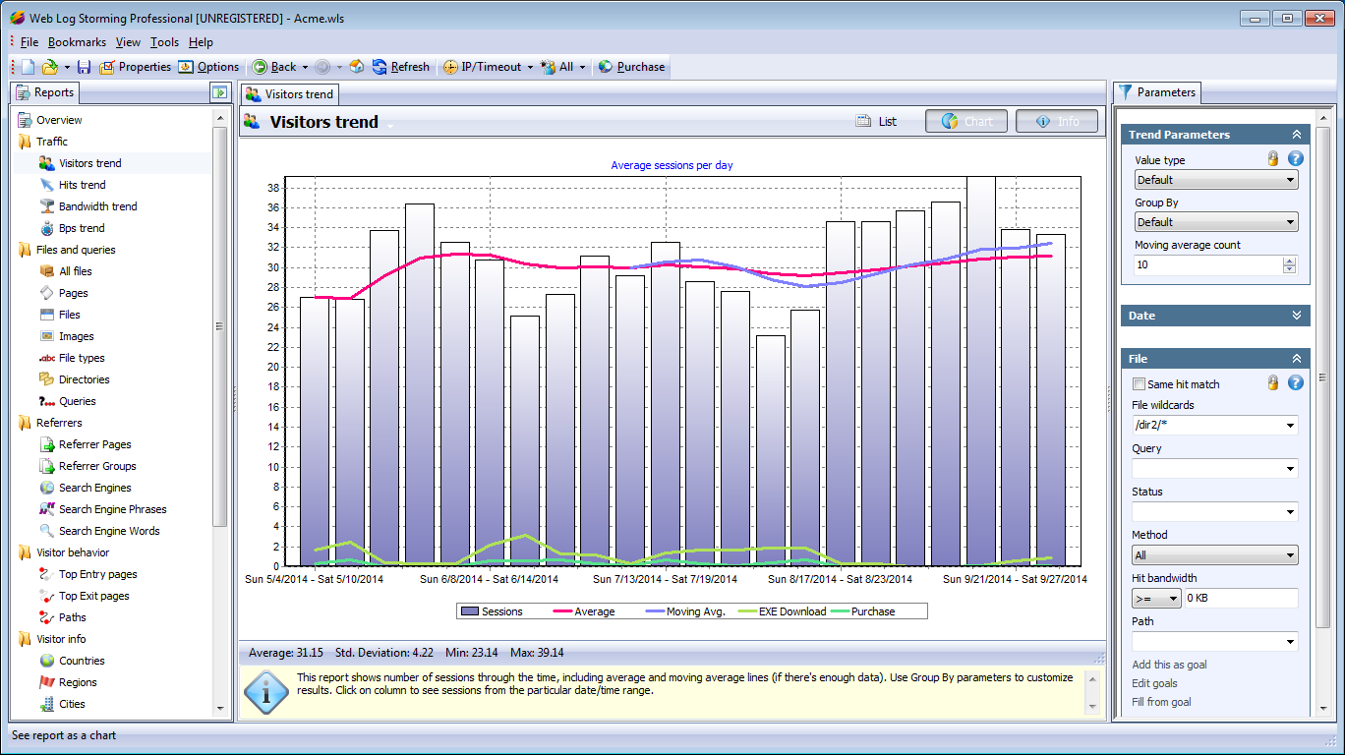1345x755 pixels.
Task: Click the Bandwidth trend icon in the Reports tree
Action: coord(46,206)
